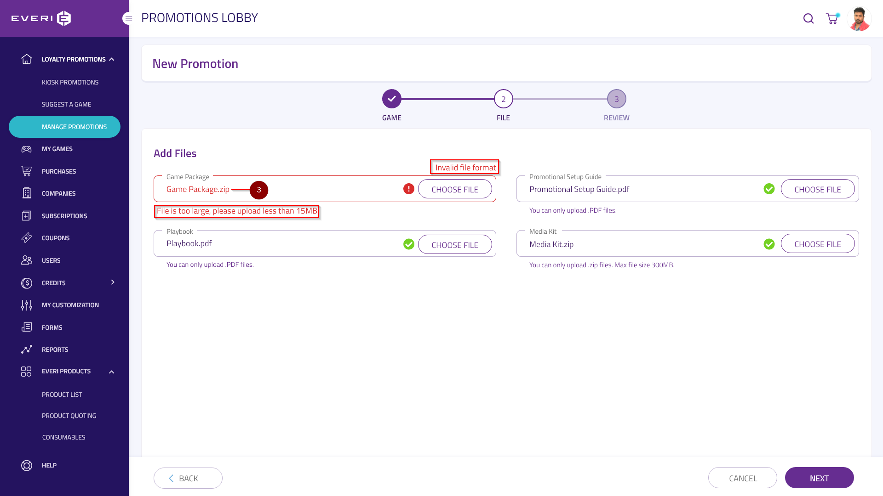Go to completed Game step circle
The image size is (883, 496).
coord(391,99)
